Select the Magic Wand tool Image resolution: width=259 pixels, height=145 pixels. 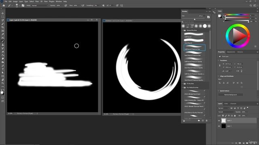tap(3, 24)
